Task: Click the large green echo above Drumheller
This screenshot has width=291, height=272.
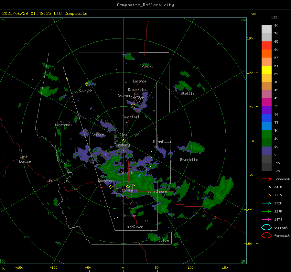Action: click(195, 147)
